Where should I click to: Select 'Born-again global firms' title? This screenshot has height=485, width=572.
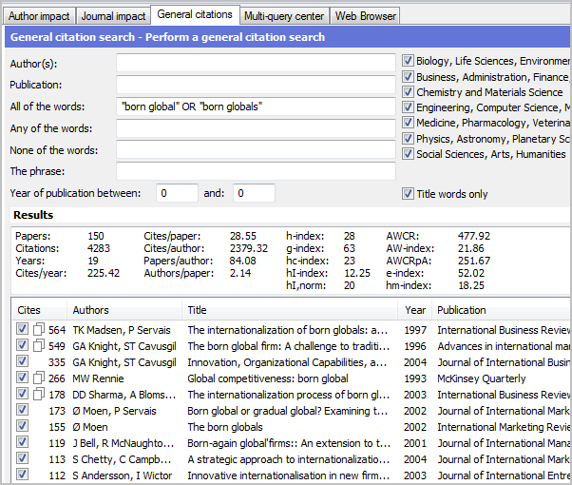pos(289,443)
